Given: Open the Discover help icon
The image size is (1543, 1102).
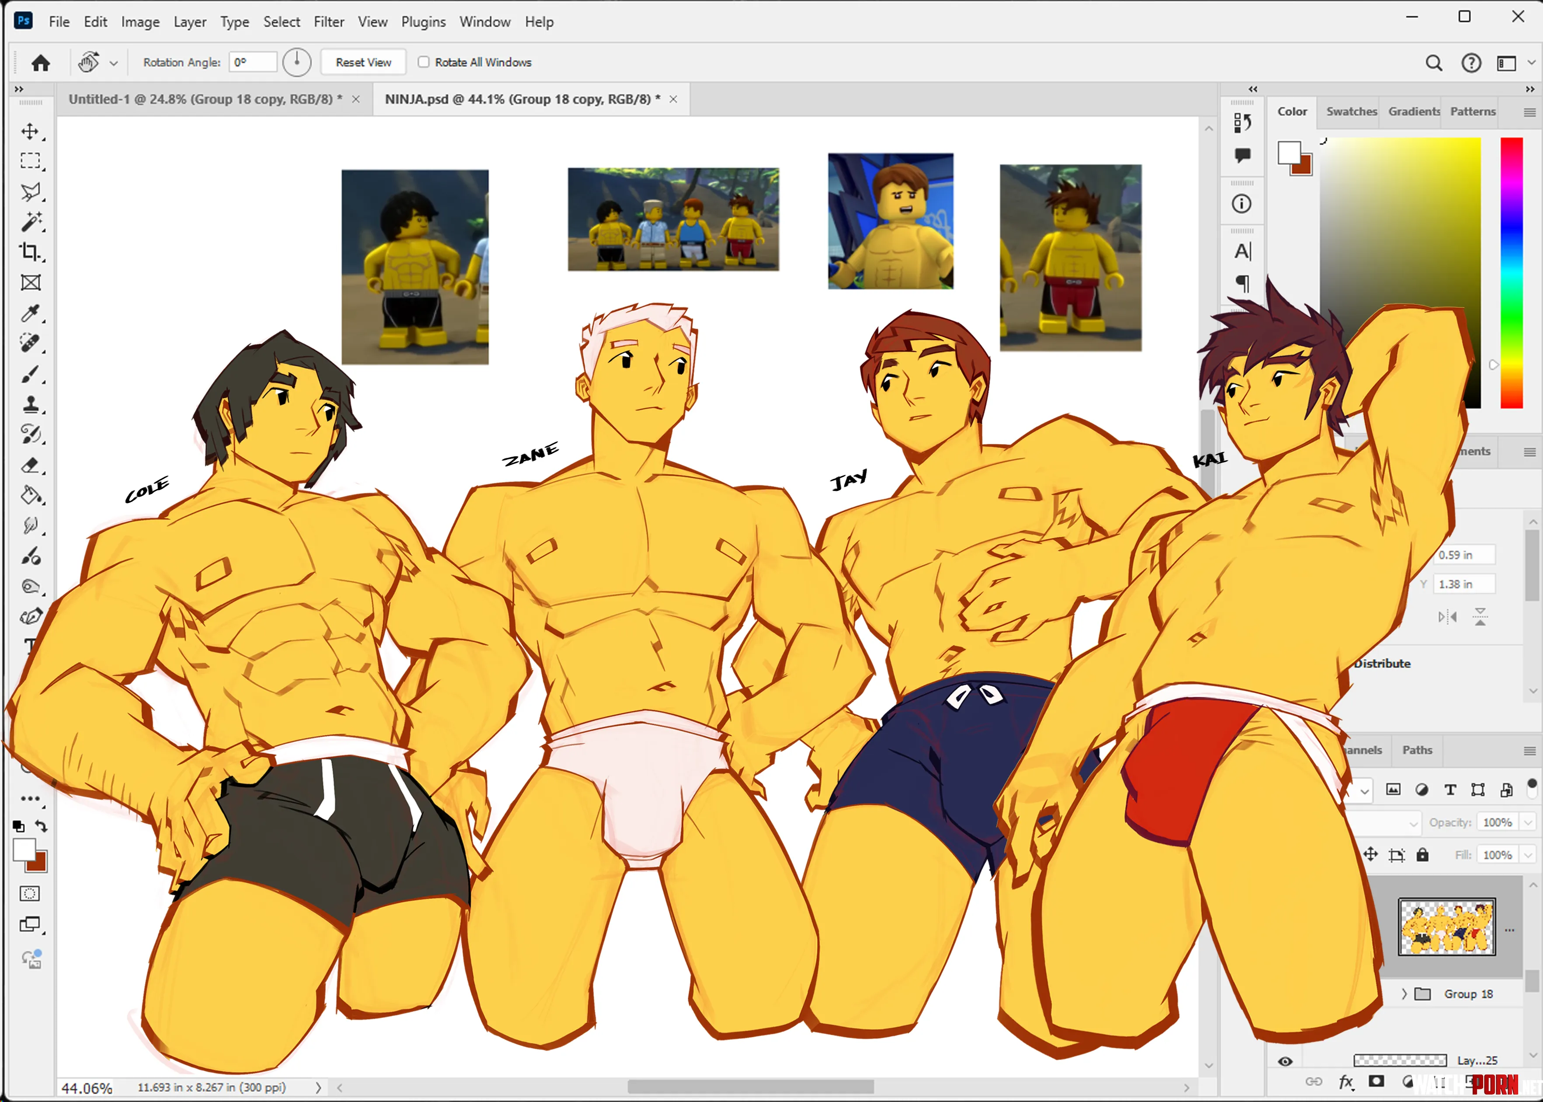Looking at the screenshot, I should [1471, 63].
